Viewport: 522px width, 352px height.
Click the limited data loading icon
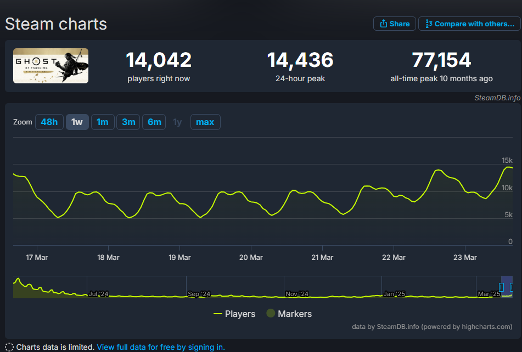[9, 347]
